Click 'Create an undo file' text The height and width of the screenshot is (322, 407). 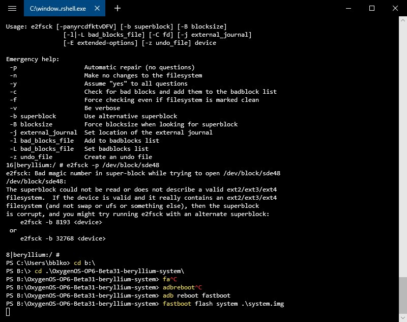tap(118, 157)
